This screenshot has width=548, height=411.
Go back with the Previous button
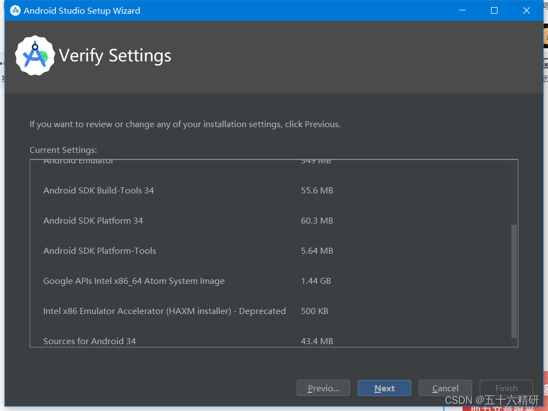click(323, 388)
